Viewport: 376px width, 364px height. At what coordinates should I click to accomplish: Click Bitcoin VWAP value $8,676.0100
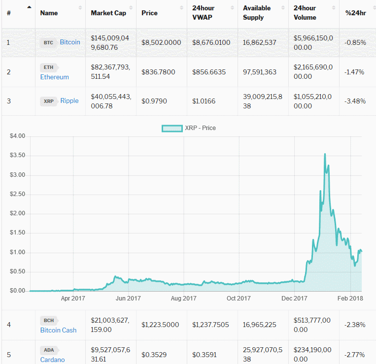[x=211, y=43]
